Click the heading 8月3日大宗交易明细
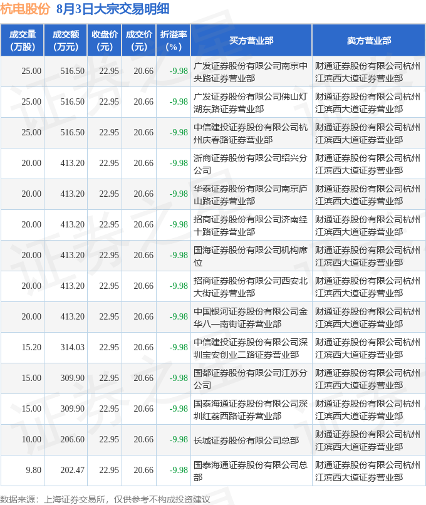426x505 pixels. tap(113, 9)
